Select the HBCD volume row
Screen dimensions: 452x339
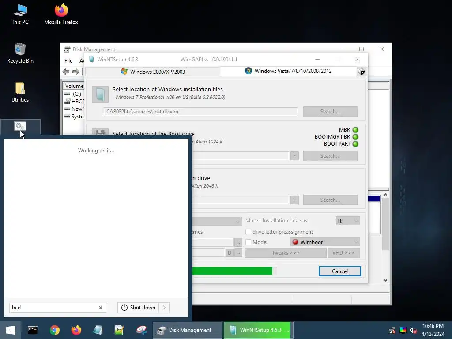pyautogui.click(x=74, y=101)
